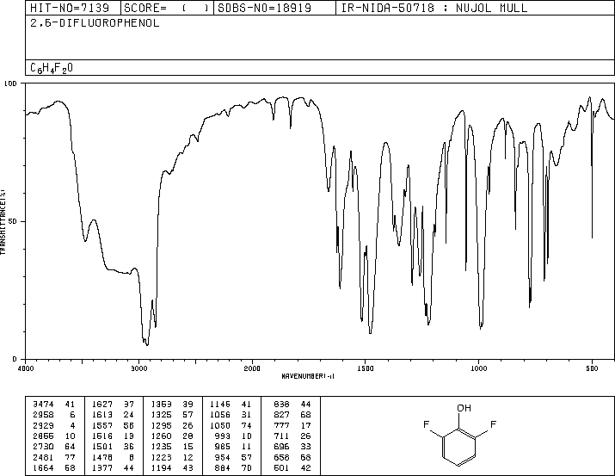Click the OH group label on structure
Viewport: 615px width, 476px height.
point(464,408)
